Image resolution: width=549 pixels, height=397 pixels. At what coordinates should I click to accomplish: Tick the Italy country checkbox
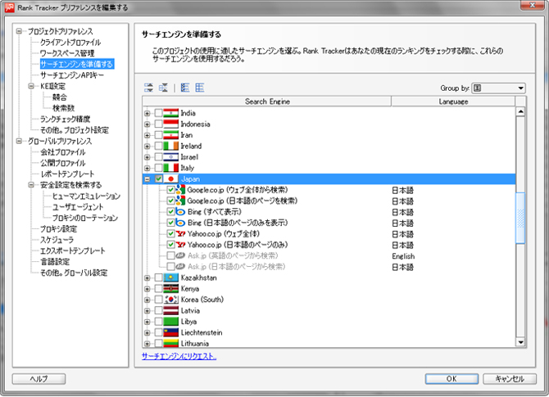[x=159, y=168]
